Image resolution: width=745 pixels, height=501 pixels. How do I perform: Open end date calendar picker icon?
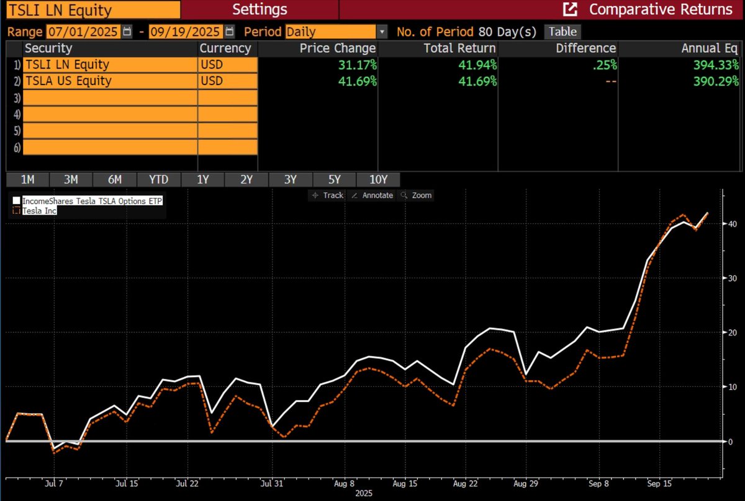[x=230, y=32]
